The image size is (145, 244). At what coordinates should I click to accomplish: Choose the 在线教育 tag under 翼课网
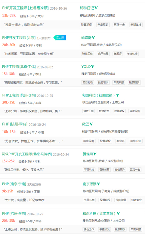[x=104, y=169]
